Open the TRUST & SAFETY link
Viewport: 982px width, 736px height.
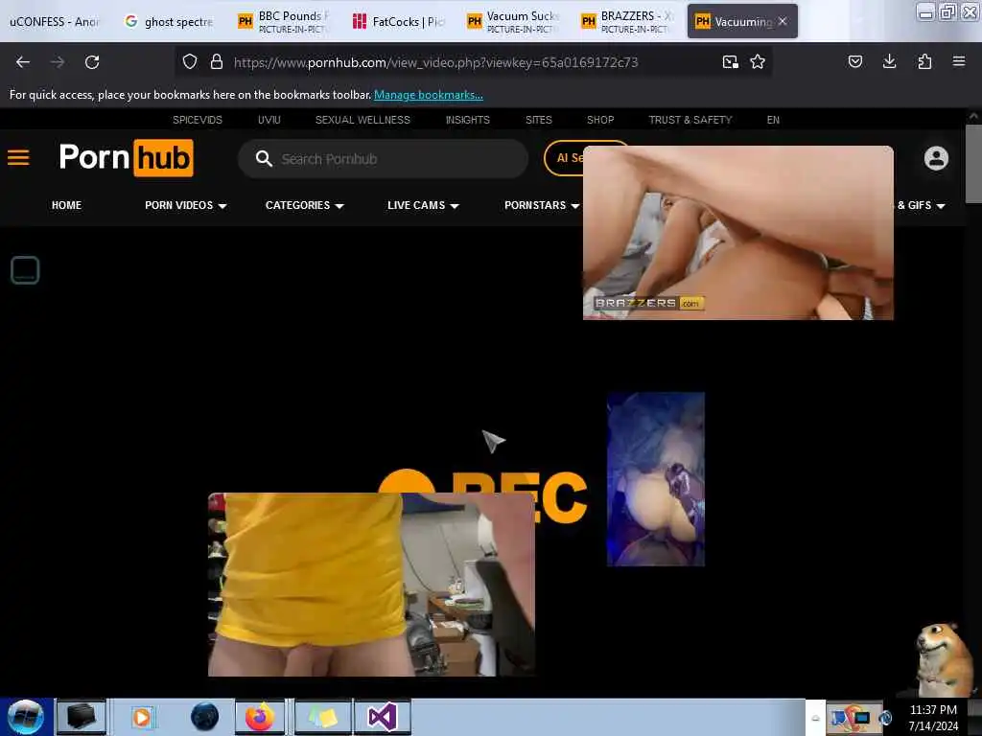click(690, 120)
